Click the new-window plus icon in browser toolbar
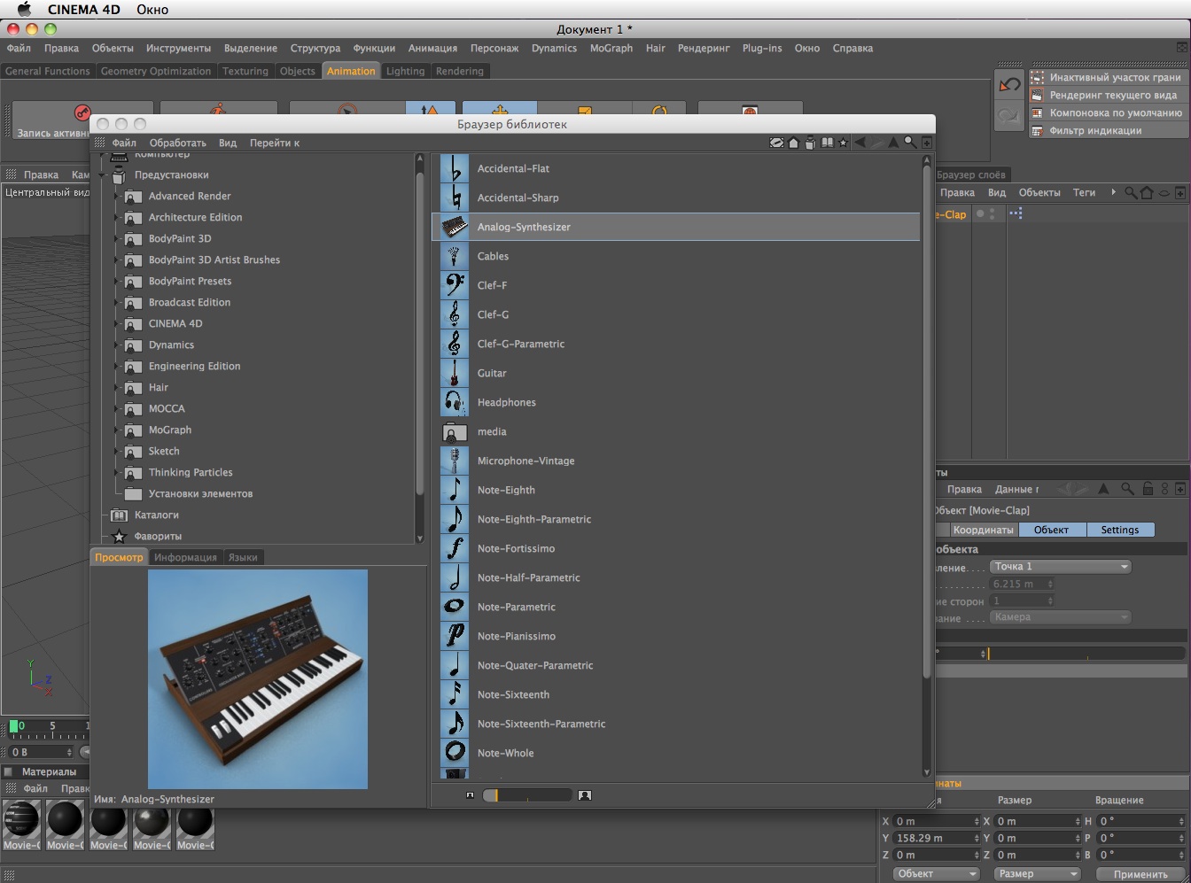This screenshot has height=883, width=1191. [927, 143]
